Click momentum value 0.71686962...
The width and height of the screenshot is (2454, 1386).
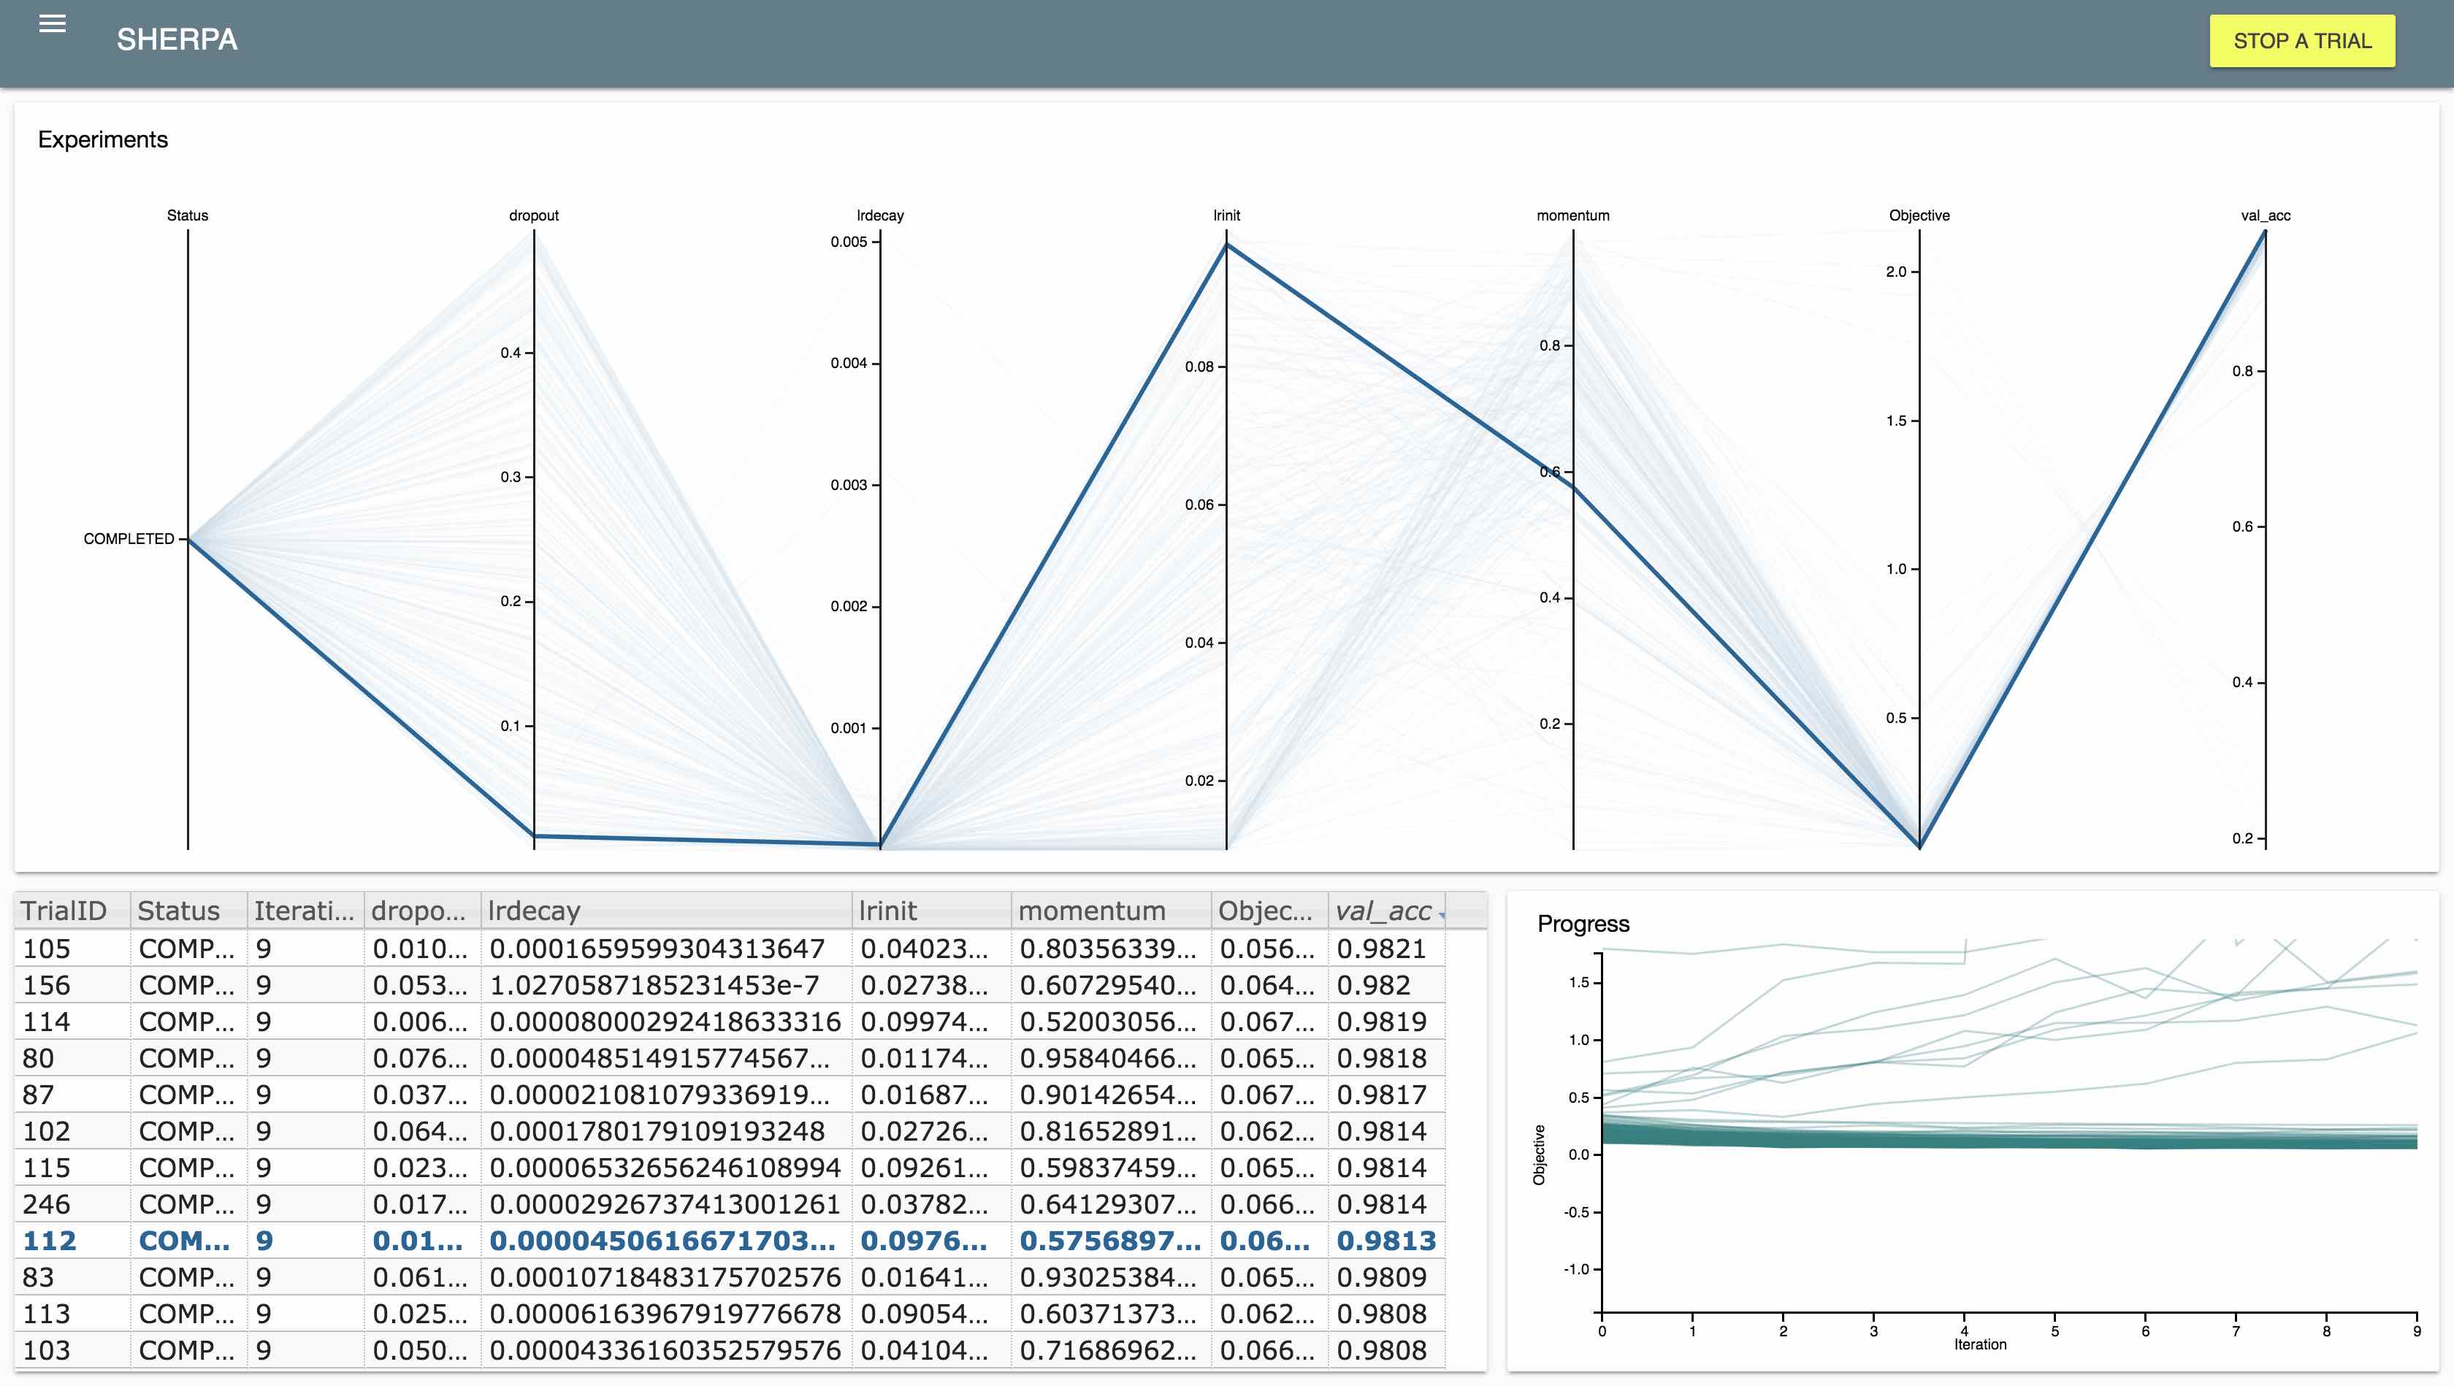(1108, 1351)
